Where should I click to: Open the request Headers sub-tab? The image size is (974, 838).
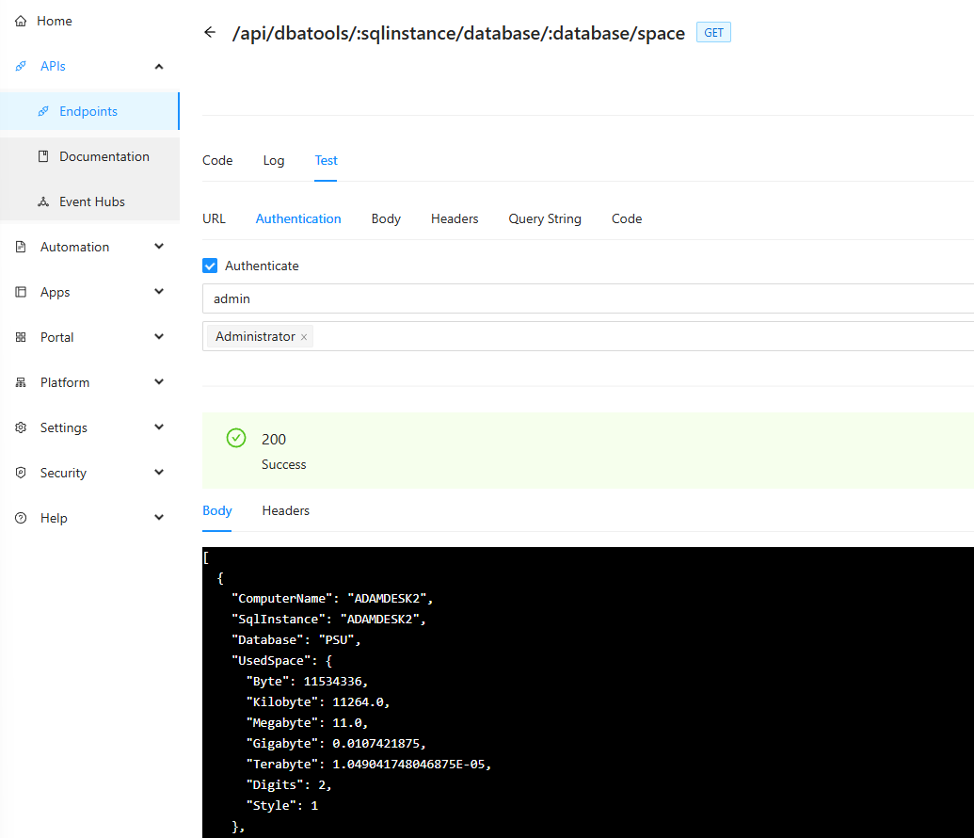pos(455,218)
